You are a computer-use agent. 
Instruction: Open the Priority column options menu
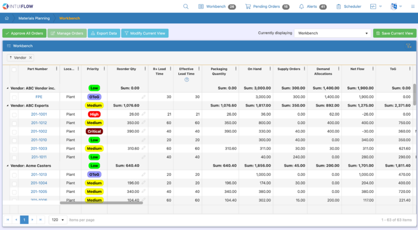coord(104,69)
